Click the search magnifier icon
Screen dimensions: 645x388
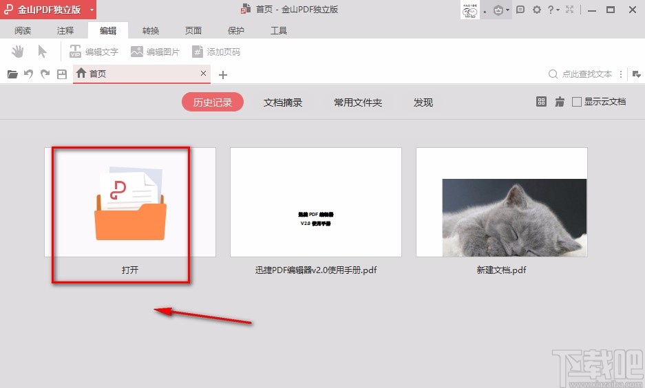point(553,74)
